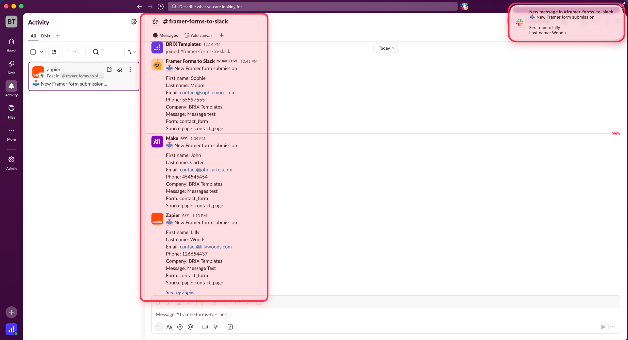Record a video clip with camera icon
Image resolution: width=628 pixels, height=340 pixels.
205,327
